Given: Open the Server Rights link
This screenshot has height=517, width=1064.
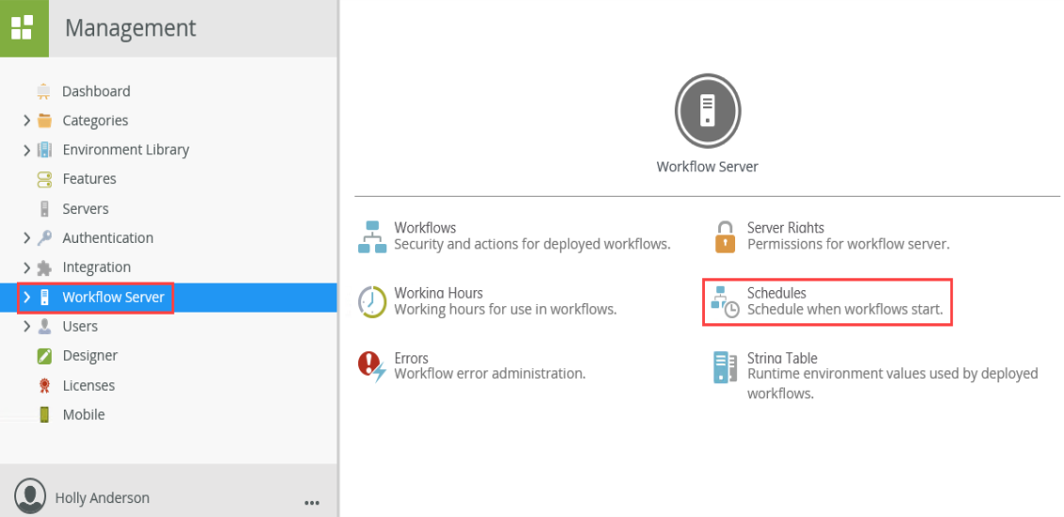Looking at the screenshot, I should (x=785, y=228).
